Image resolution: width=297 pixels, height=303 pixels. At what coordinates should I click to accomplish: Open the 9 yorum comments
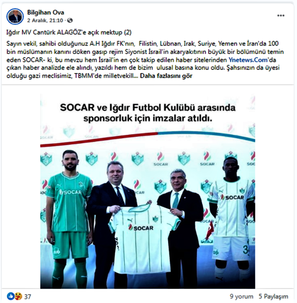click(x=241, y=296)
